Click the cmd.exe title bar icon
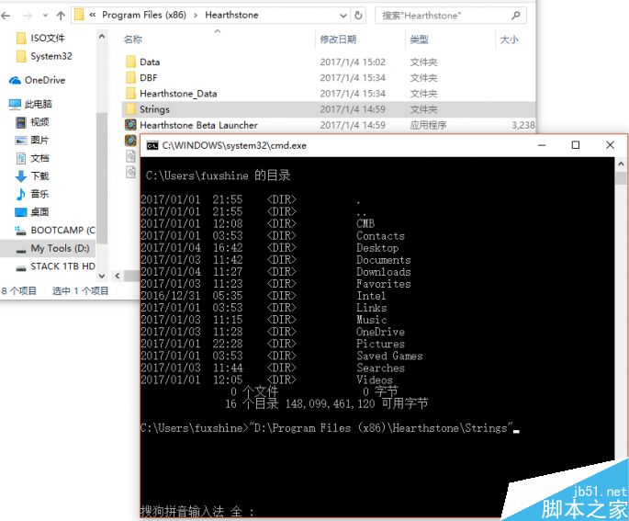This screenshot has height=521, width=629. [x=152, y=145]
